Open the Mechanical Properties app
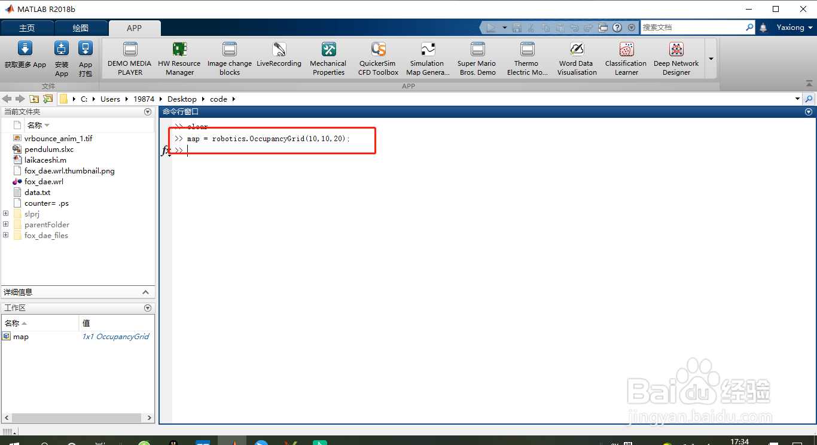 (328, 59)
